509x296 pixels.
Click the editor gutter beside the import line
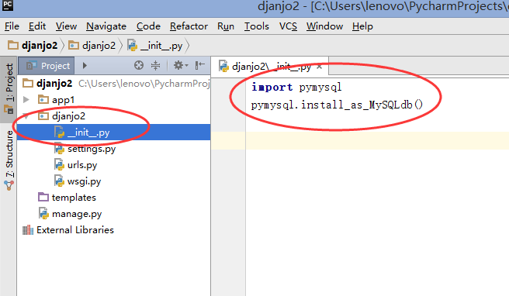pos(228,88)
